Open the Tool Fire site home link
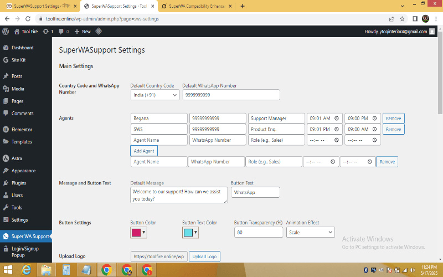Image resolution: width=443 pixels, height=277 pixels. point(26,32)
